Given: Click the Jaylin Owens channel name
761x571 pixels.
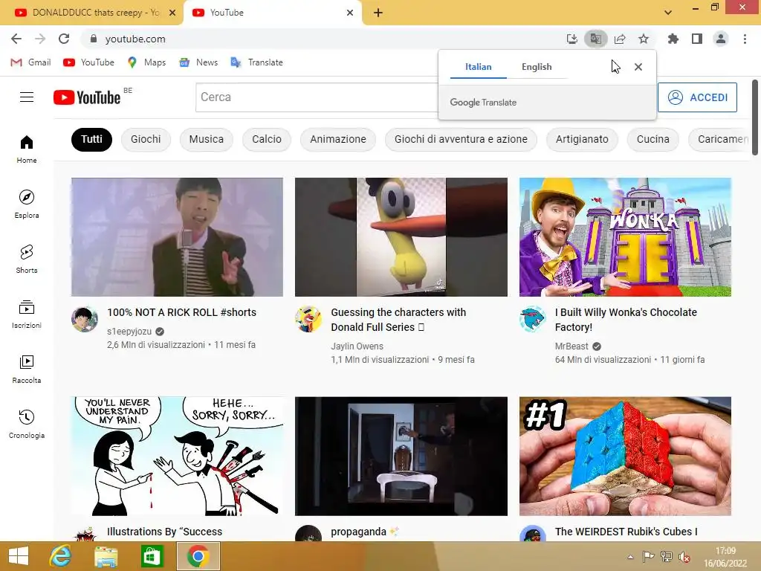Looking at the screenshot, I should tap(357, 346).
